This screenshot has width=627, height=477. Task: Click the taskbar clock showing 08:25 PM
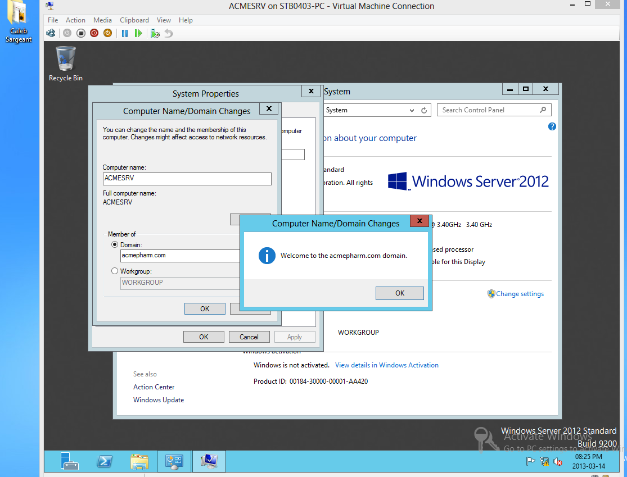589,461
